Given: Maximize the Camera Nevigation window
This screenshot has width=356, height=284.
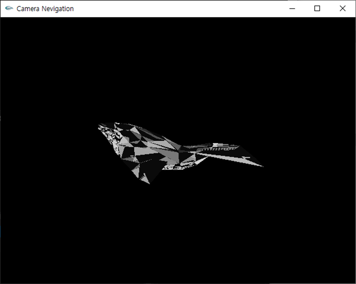Looking at the screenshot, I should pos(317,9).
